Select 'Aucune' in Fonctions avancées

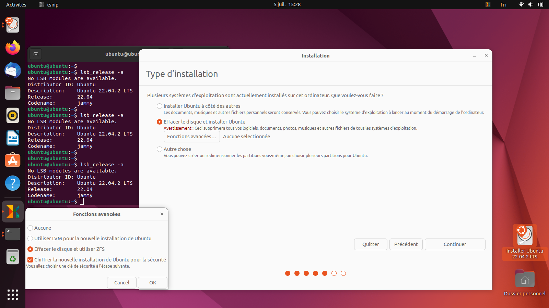pyautogui.click(x=31, y=228)
